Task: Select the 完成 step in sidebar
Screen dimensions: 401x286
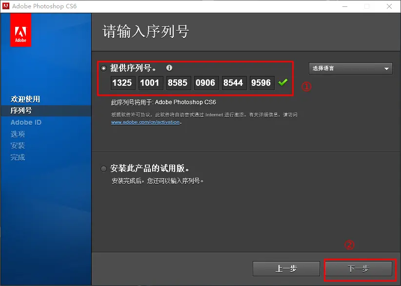Action: (x=18, y=157)
